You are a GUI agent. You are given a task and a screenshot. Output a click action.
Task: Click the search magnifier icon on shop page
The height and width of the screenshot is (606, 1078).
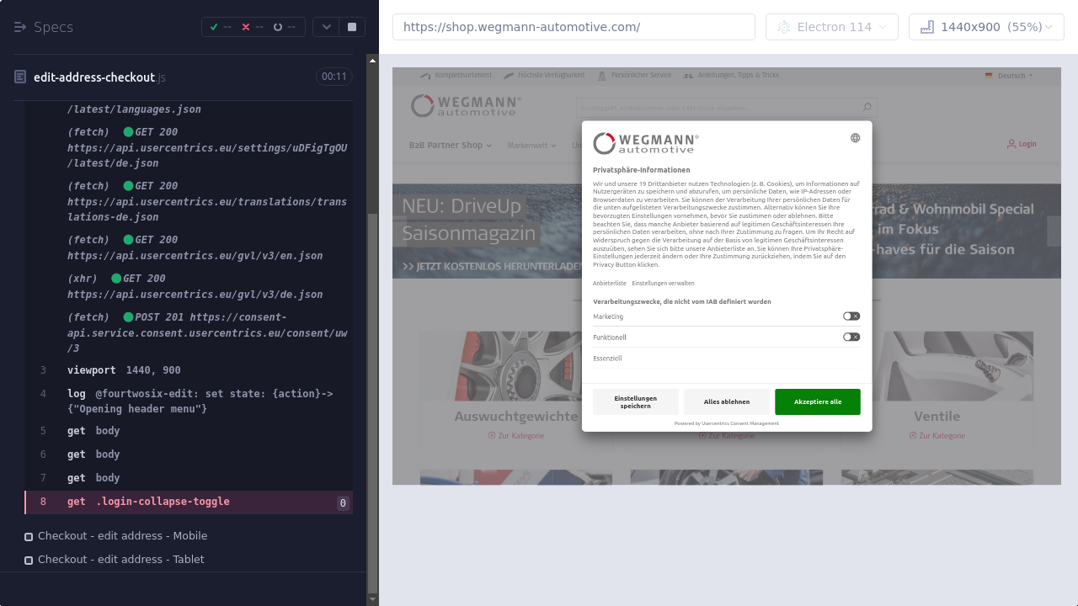(867, 108)
